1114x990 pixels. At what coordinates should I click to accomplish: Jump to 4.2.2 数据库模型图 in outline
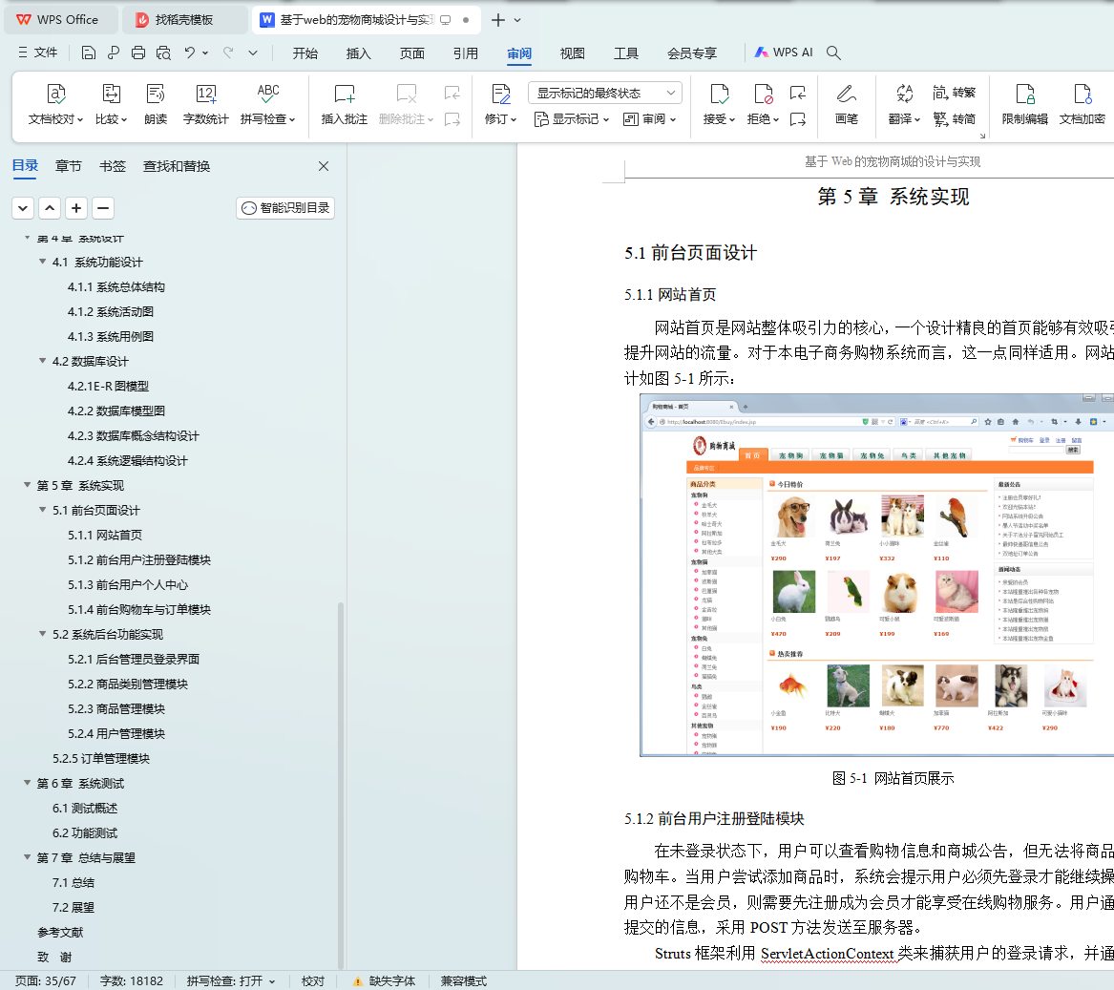coord(116,411)
